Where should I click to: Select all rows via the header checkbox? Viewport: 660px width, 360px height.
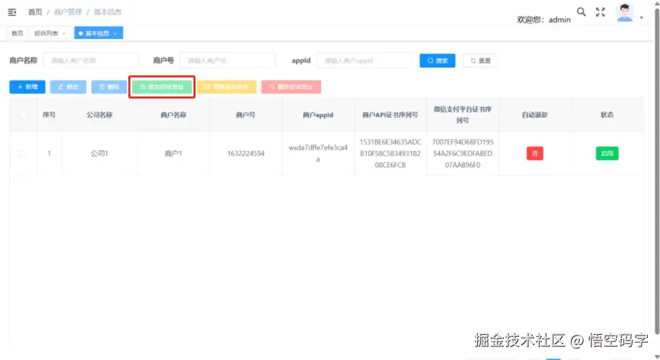[x=23, y=114]
